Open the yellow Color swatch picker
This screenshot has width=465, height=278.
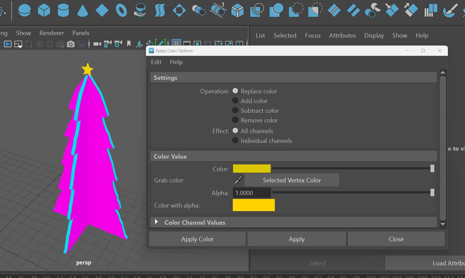coord(252,169)
